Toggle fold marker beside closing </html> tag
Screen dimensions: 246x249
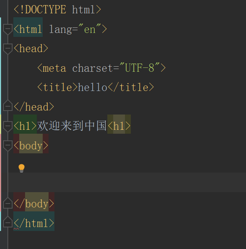[7, 223]
